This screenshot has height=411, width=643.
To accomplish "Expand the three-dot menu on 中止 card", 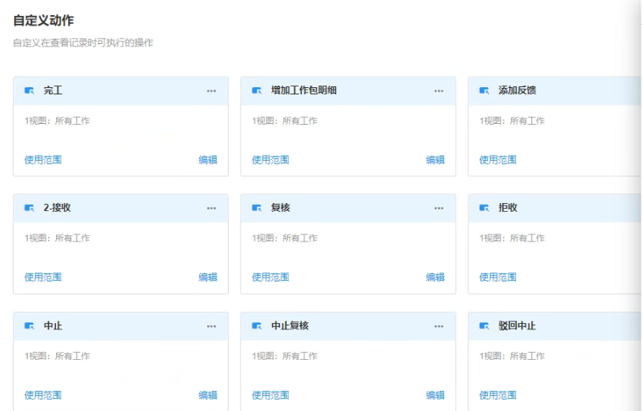I will pyautogui.click(x=211, y=326).
